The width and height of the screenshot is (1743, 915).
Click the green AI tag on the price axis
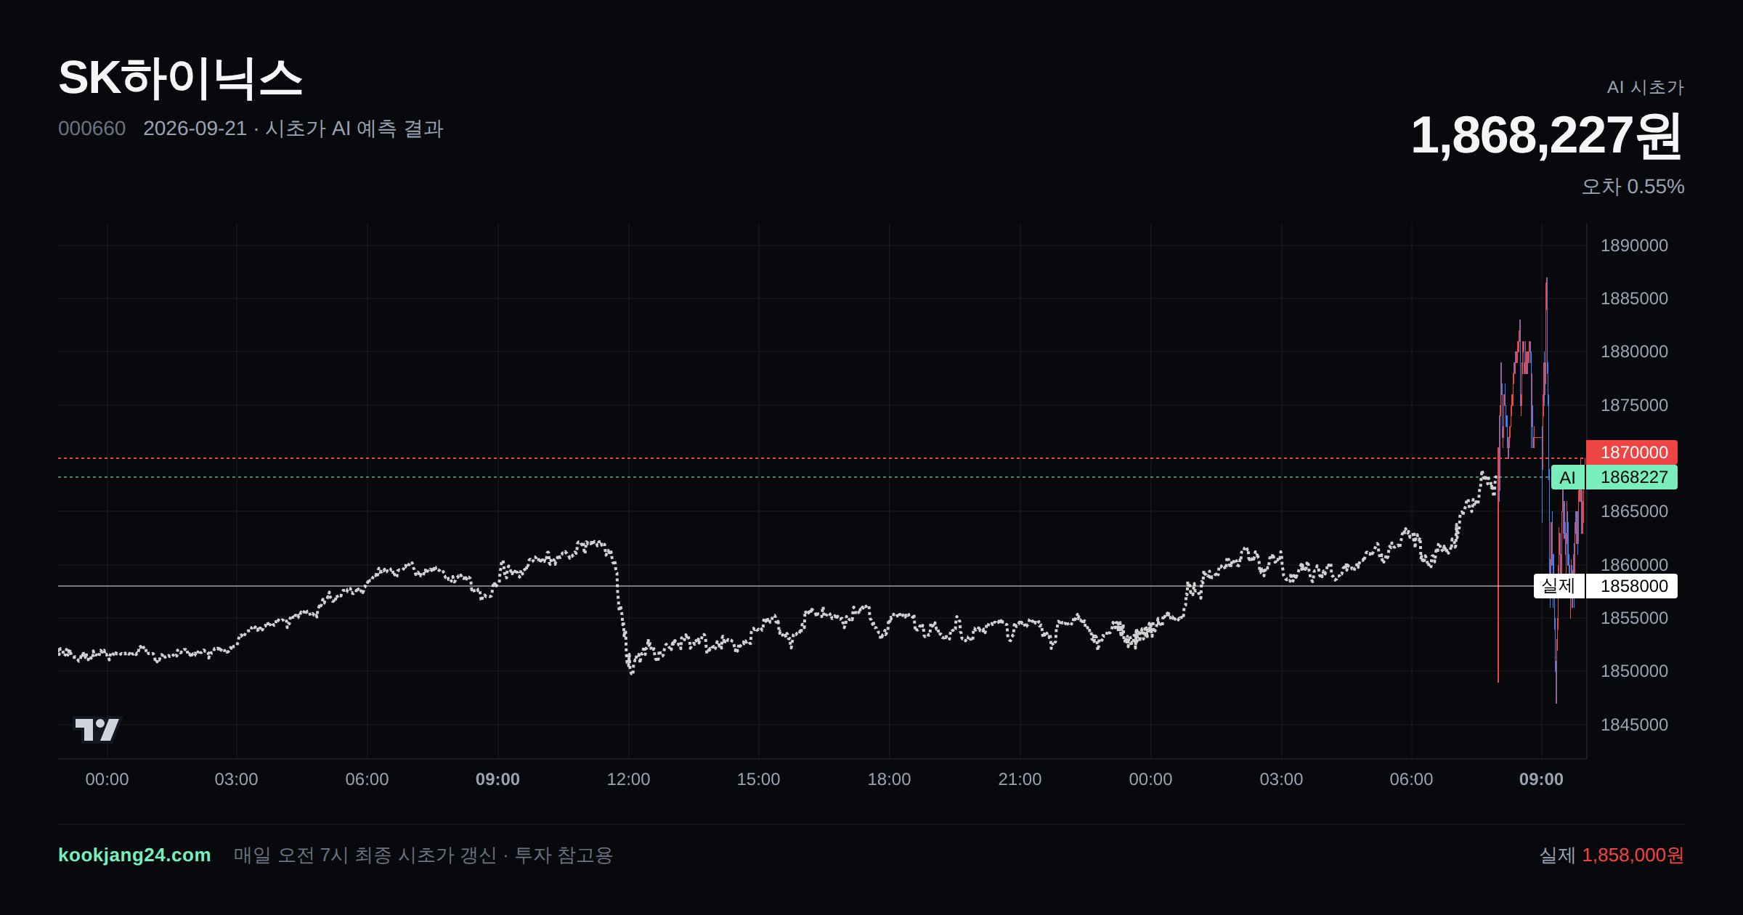(x=1567, y=477)
